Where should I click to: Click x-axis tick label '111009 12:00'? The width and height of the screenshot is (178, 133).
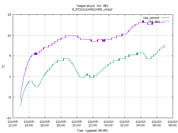[x=13, y=124]
